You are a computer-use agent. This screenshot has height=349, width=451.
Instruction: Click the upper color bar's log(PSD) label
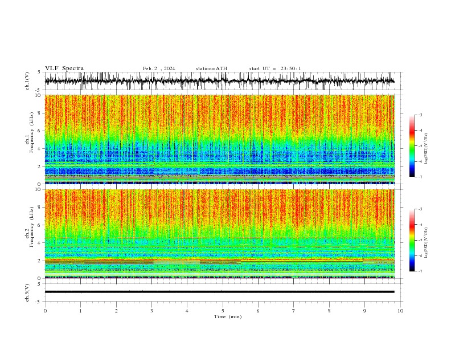426,149
